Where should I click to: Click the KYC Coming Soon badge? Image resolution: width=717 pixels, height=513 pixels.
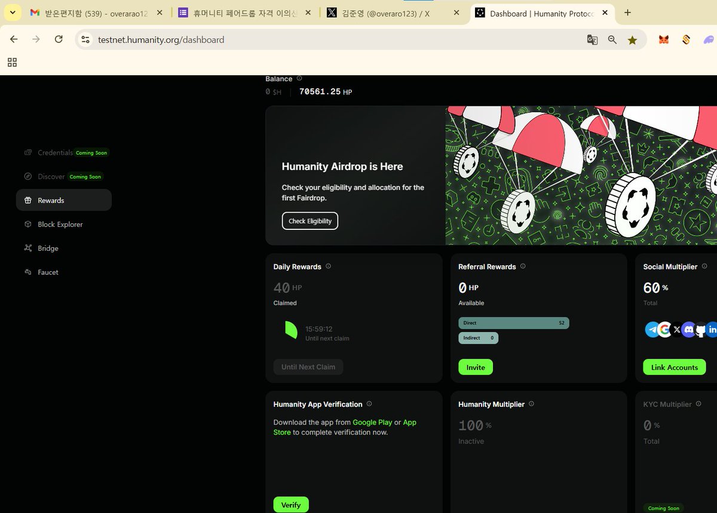pos(663,508)
